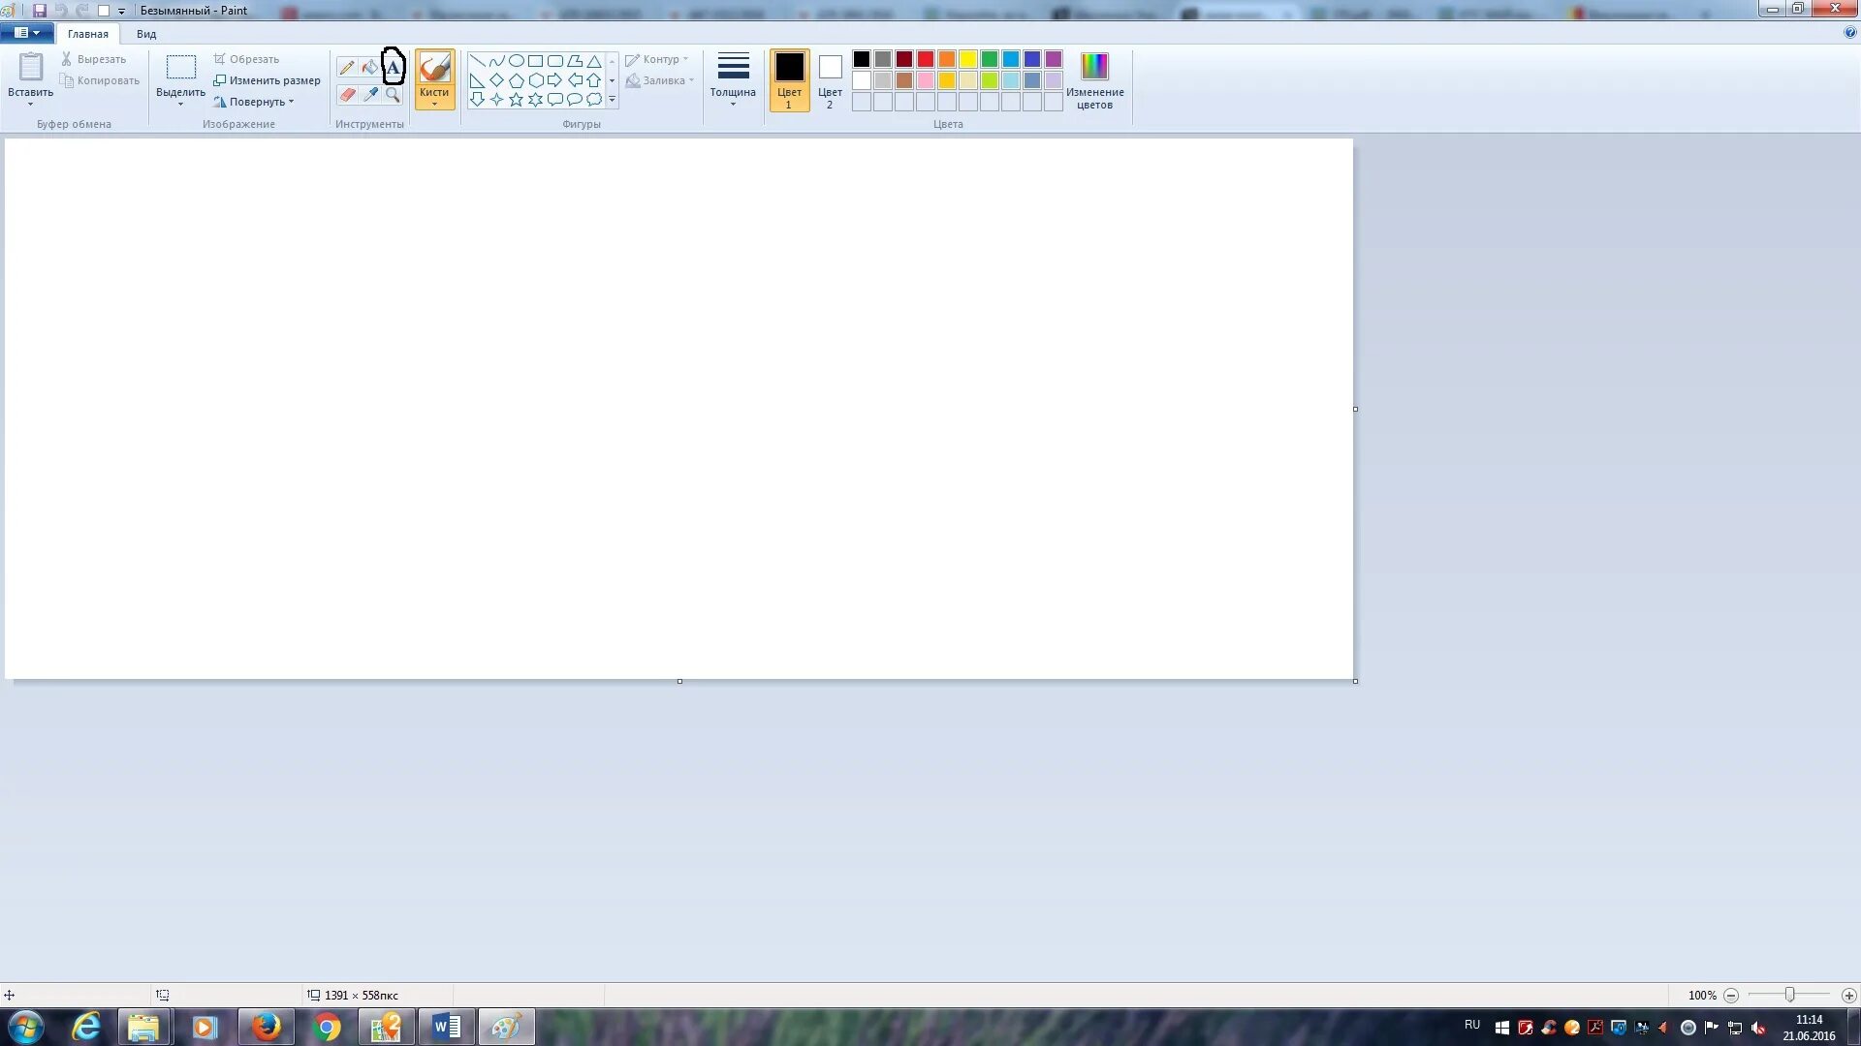Choose the Up arrow shape

pyautogui.click(x=593, y=80)
